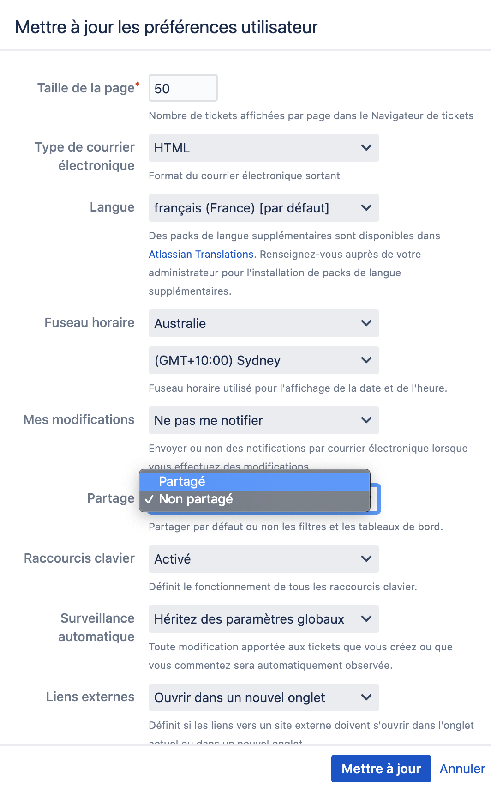Expand the Surveillance automatique dropdown
This screenshot has width=491, height=788.
[x=263, y=619]
